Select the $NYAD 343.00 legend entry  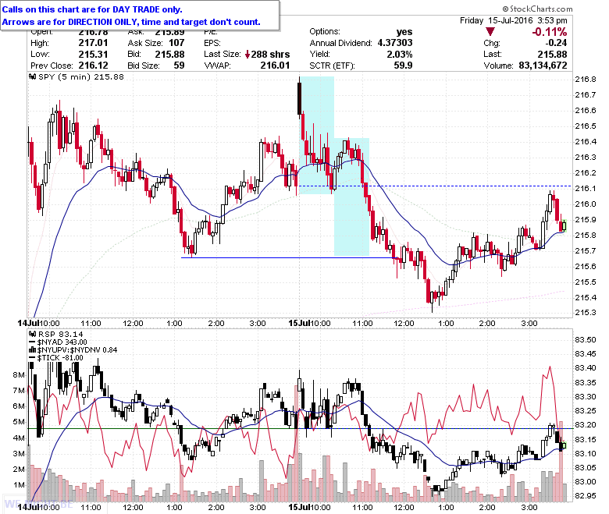point(62,342)
